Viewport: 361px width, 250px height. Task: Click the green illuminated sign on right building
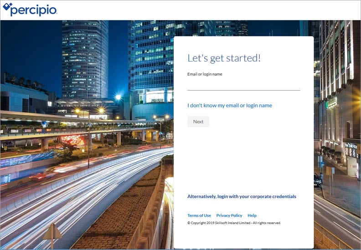[332, 102]
